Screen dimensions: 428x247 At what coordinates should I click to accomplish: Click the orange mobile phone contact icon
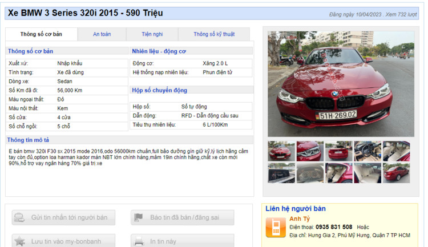(x=276, y=228)
